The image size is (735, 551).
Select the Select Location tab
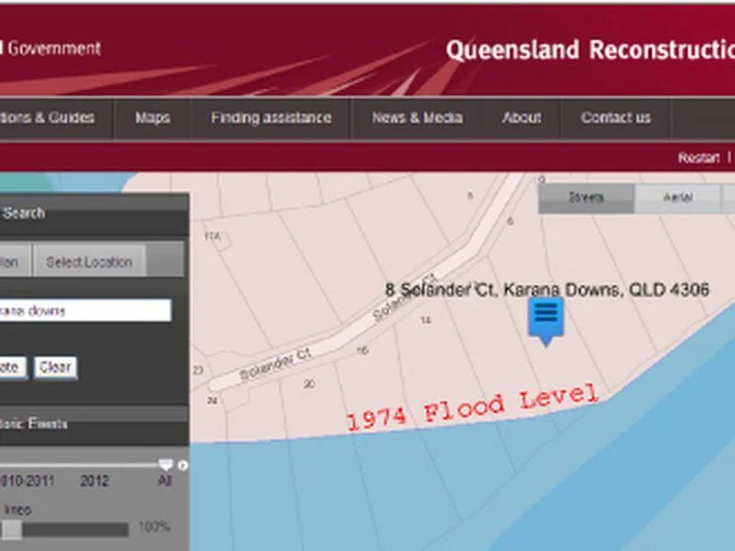point(89,262)
